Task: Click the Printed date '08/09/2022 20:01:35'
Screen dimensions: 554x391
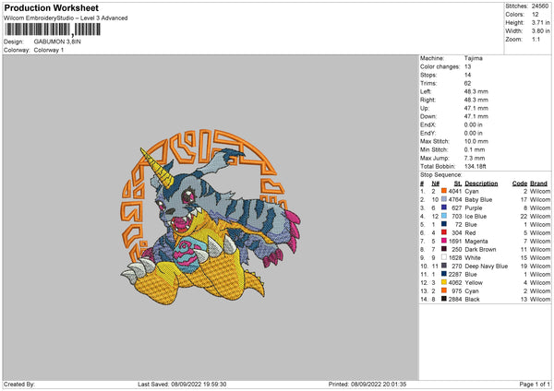Action: click(x=379, y=384)
